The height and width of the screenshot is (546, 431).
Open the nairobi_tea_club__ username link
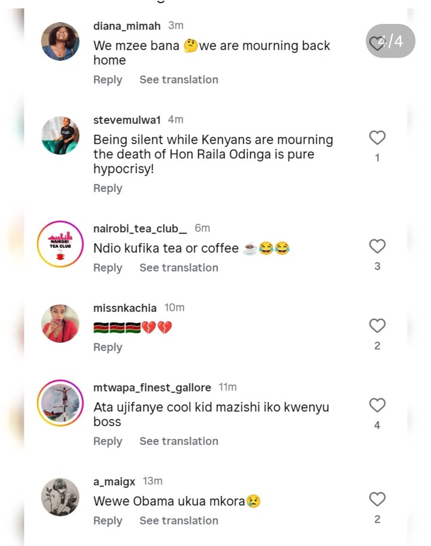[140, 228]
